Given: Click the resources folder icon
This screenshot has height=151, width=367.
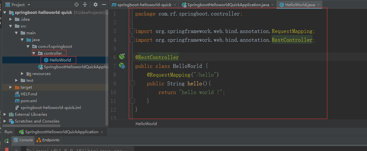Looking at the screenshot, I should point(29,74).
